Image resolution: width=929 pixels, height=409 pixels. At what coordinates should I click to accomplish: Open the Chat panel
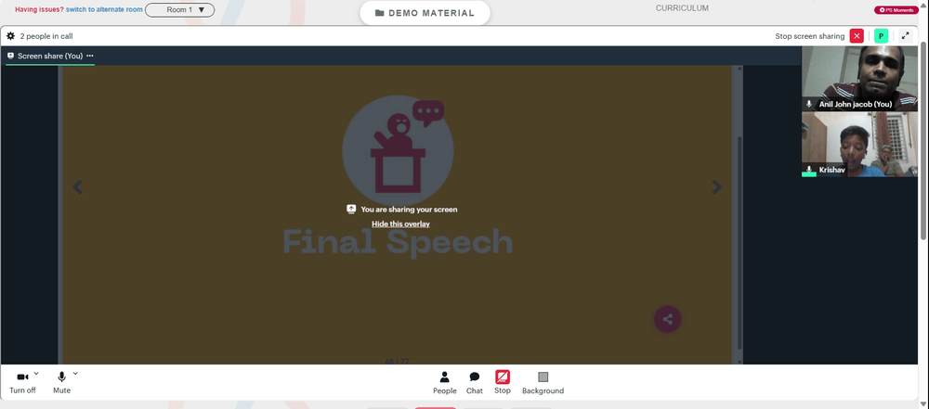[475, 382]
